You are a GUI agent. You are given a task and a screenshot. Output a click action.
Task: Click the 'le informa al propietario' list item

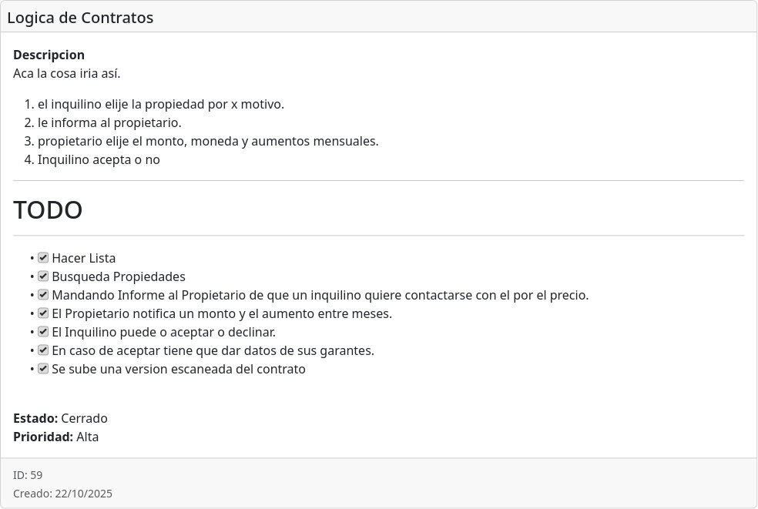109,122
